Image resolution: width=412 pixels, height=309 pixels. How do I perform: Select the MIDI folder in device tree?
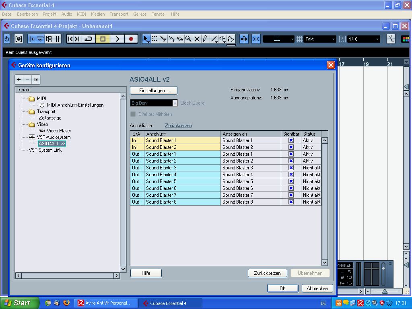point(37,99)
